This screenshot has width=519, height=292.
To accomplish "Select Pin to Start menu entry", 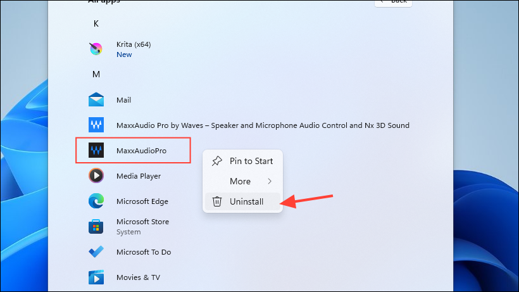I will [x=242, y=161].
